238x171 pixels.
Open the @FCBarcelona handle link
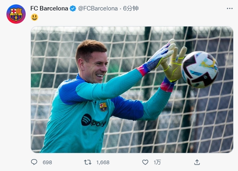98,8
